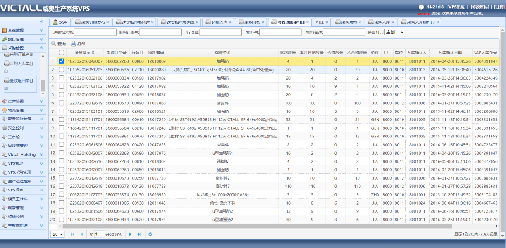
Task: Click the 注销 logout link
Action: 499,7
